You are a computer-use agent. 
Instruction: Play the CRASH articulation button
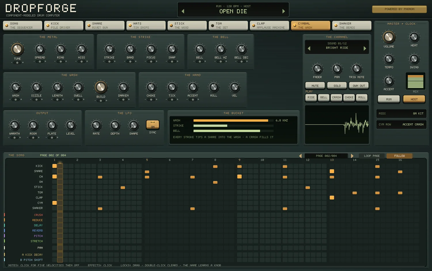[336, 97]
